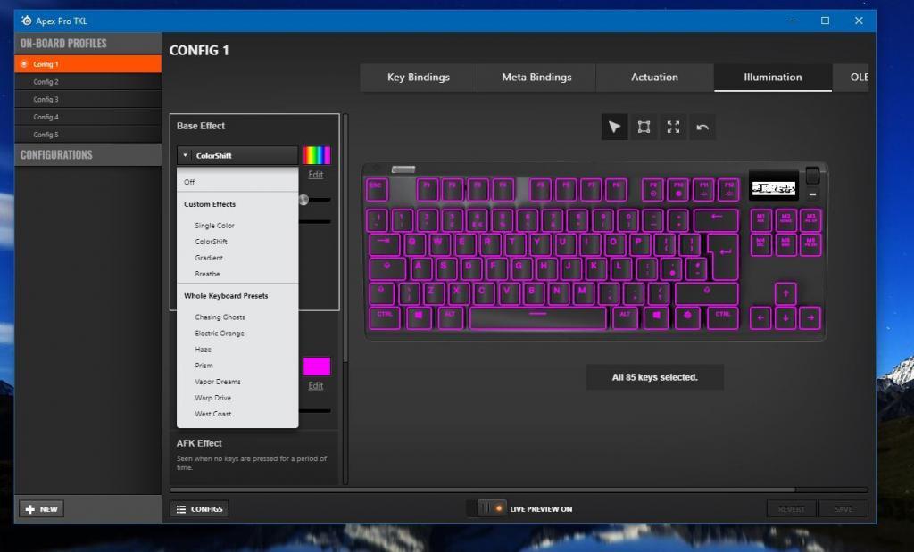Choose Breathe from the effect list
Screen dimensions: 914x552
[207, 274]
